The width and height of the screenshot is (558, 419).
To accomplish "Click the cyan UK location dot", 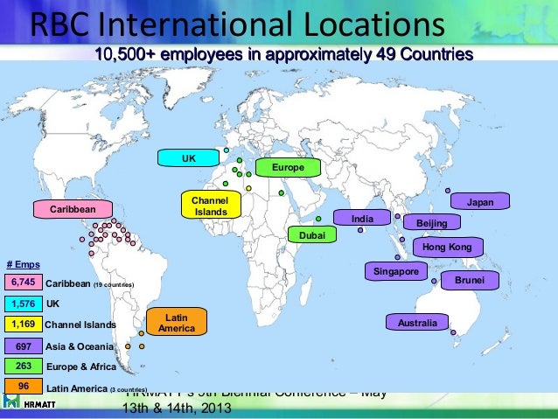I will pyautogui.click(x=227, y=150).
